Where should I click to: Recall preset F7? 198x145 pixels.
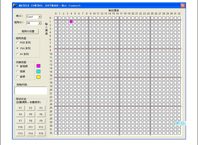(20, 121)
